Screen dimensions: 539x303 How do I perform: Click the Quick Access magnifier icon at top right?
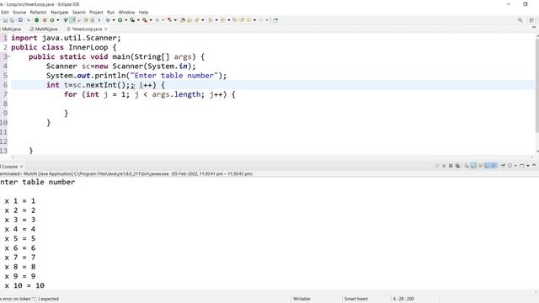coord(520,20)
